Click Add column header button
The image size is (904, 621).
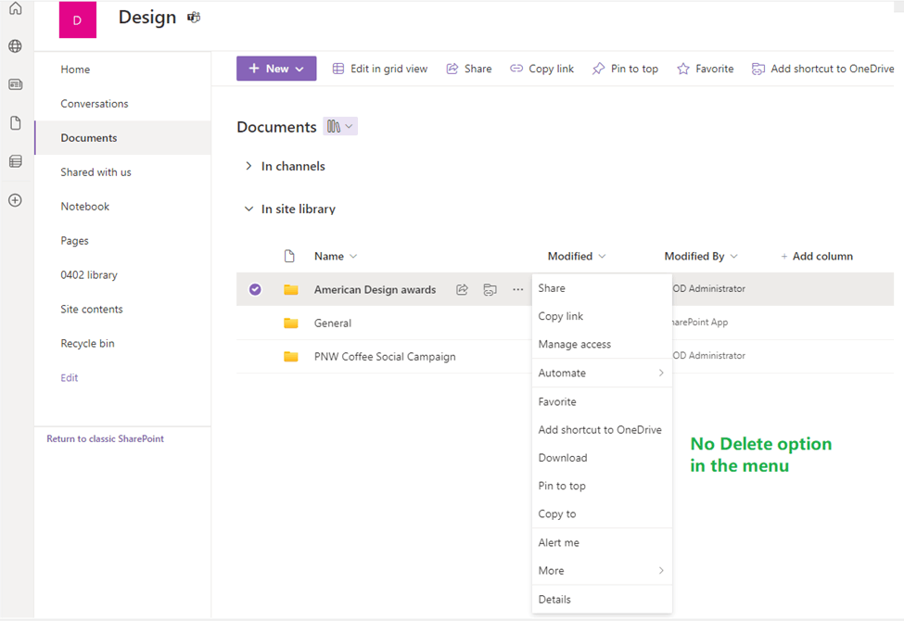816,256
